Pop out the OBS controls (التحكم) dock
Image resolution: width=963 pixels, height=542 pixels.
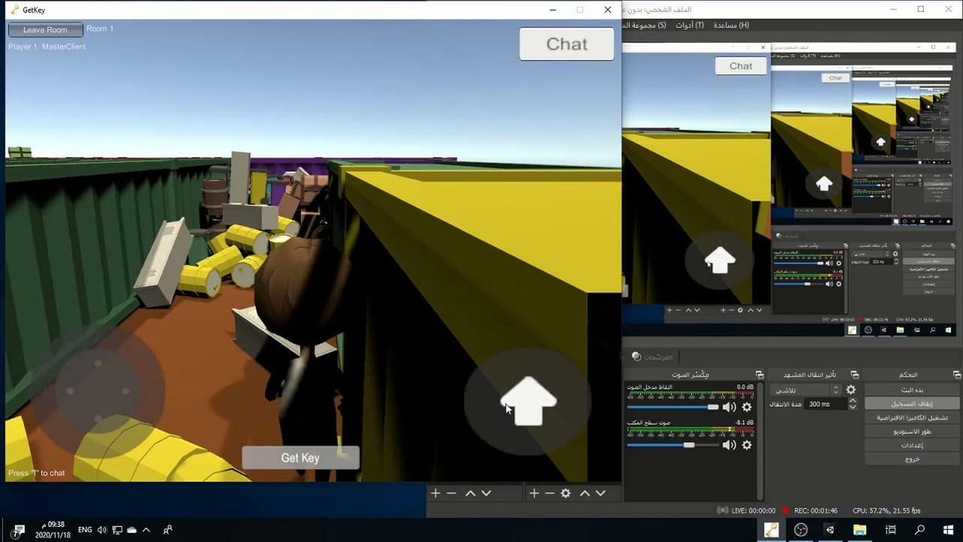click(x=956, y=375)
